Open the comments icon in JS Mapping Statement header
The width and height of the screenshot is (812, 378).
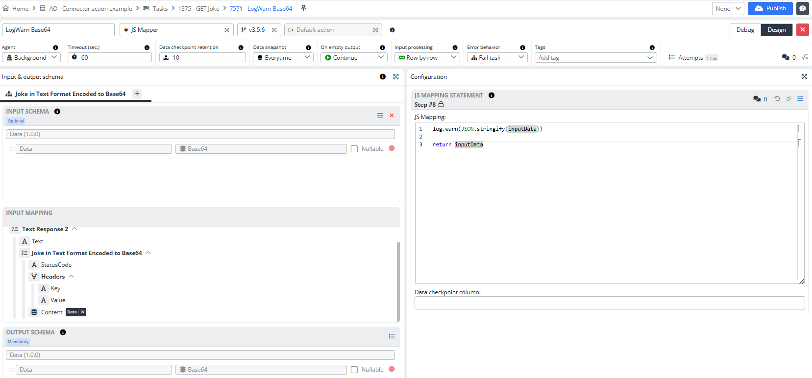(x=757, y=99)
